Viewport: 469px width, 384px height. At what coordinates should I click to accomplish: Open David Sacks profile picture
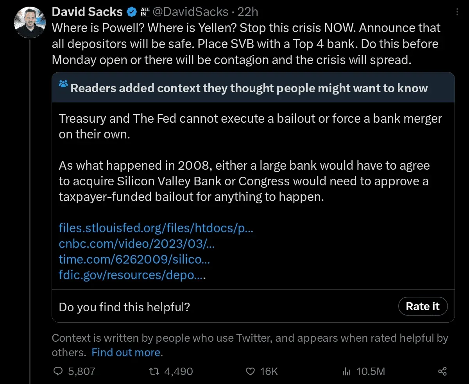(30, 22)
